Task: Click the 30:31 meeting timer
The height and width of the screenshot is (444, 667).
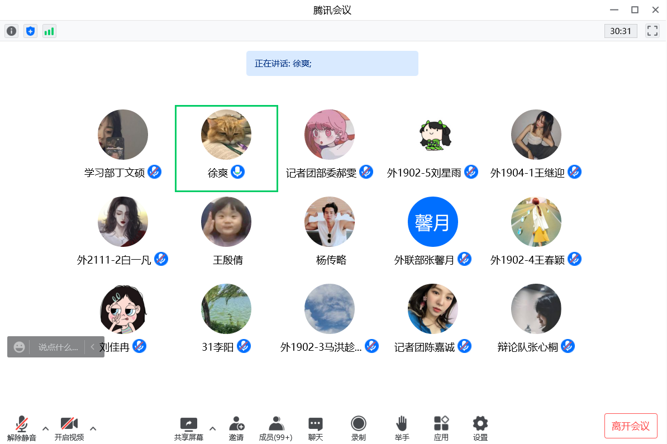Action: [x=621, y=31]
